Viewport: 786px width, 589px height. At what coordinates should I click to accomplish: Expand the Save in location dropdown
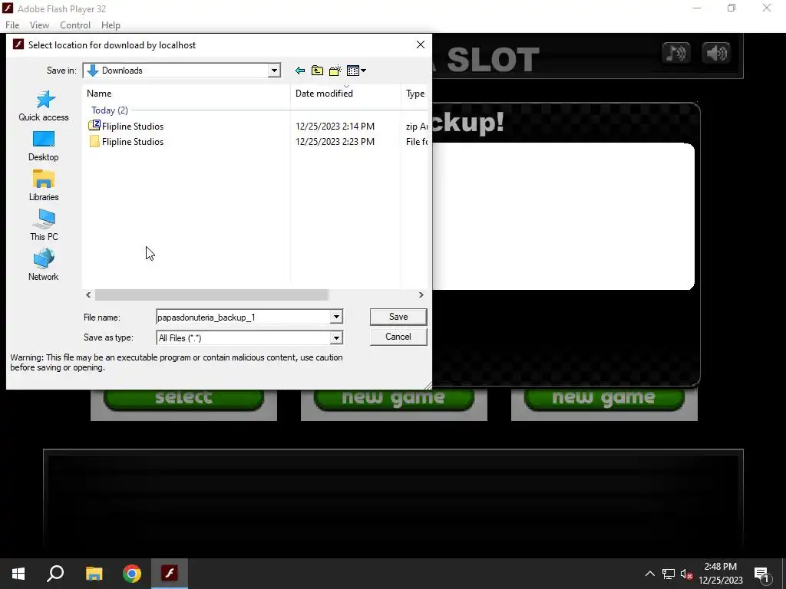[x=274, y=71]
